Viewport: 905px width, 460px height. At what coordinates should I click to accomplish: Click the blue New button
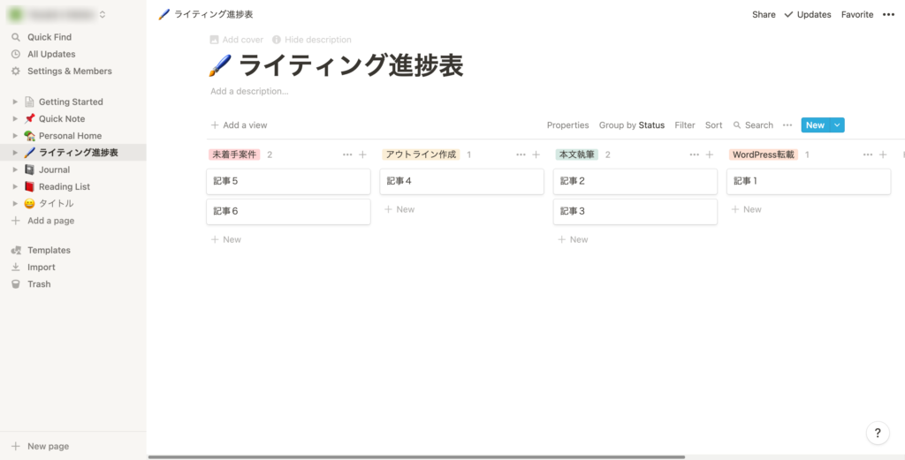click(815, 125)
